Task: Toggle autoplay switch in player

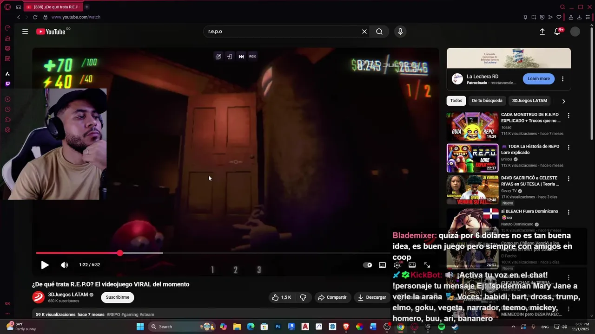Action: [368, 265]
